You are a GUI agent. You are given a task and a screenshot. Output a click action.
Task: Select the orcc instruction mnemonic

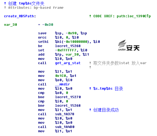42,38
